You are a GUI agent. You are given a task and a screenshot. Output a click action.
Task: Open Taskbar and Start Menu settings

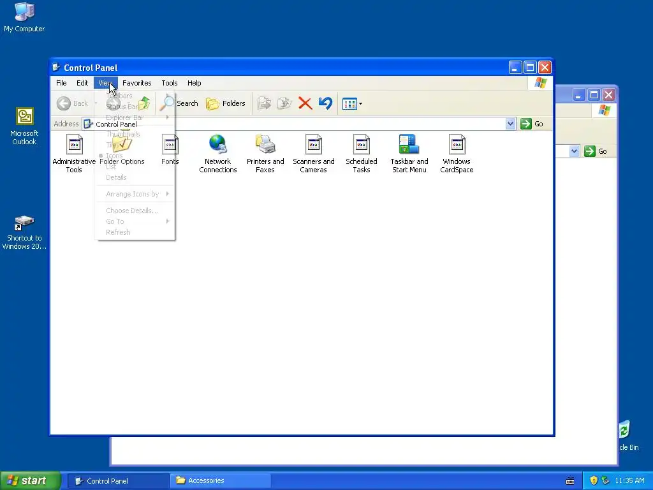(x=409, y=153)
